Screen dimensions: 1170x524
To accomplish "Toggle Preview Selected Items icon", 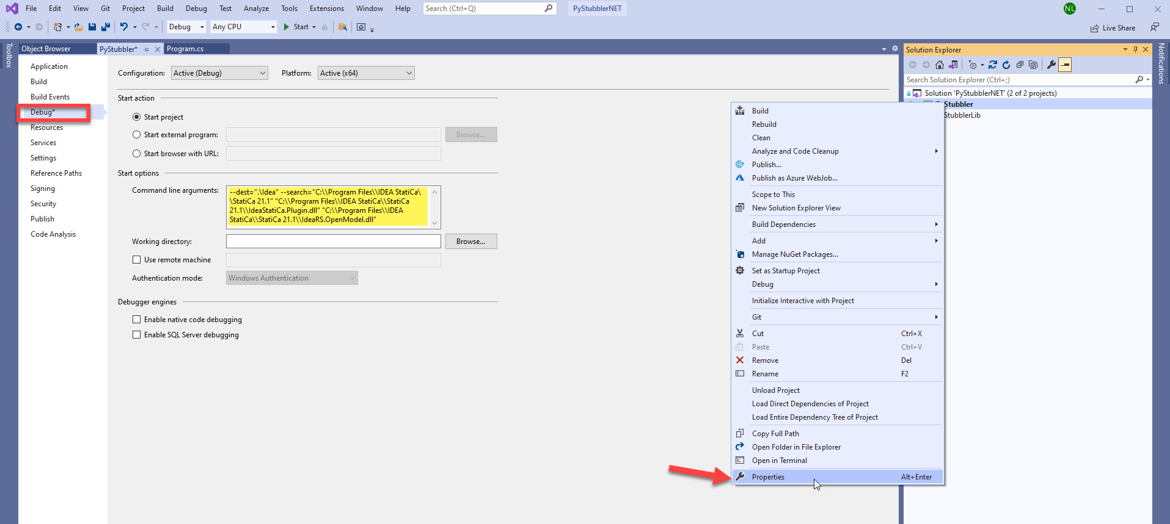I will [x=1065, y=65].
